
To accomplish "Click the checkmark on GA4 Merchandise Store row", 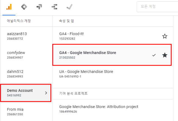I will pyautogui.click(x=154, y=55).
